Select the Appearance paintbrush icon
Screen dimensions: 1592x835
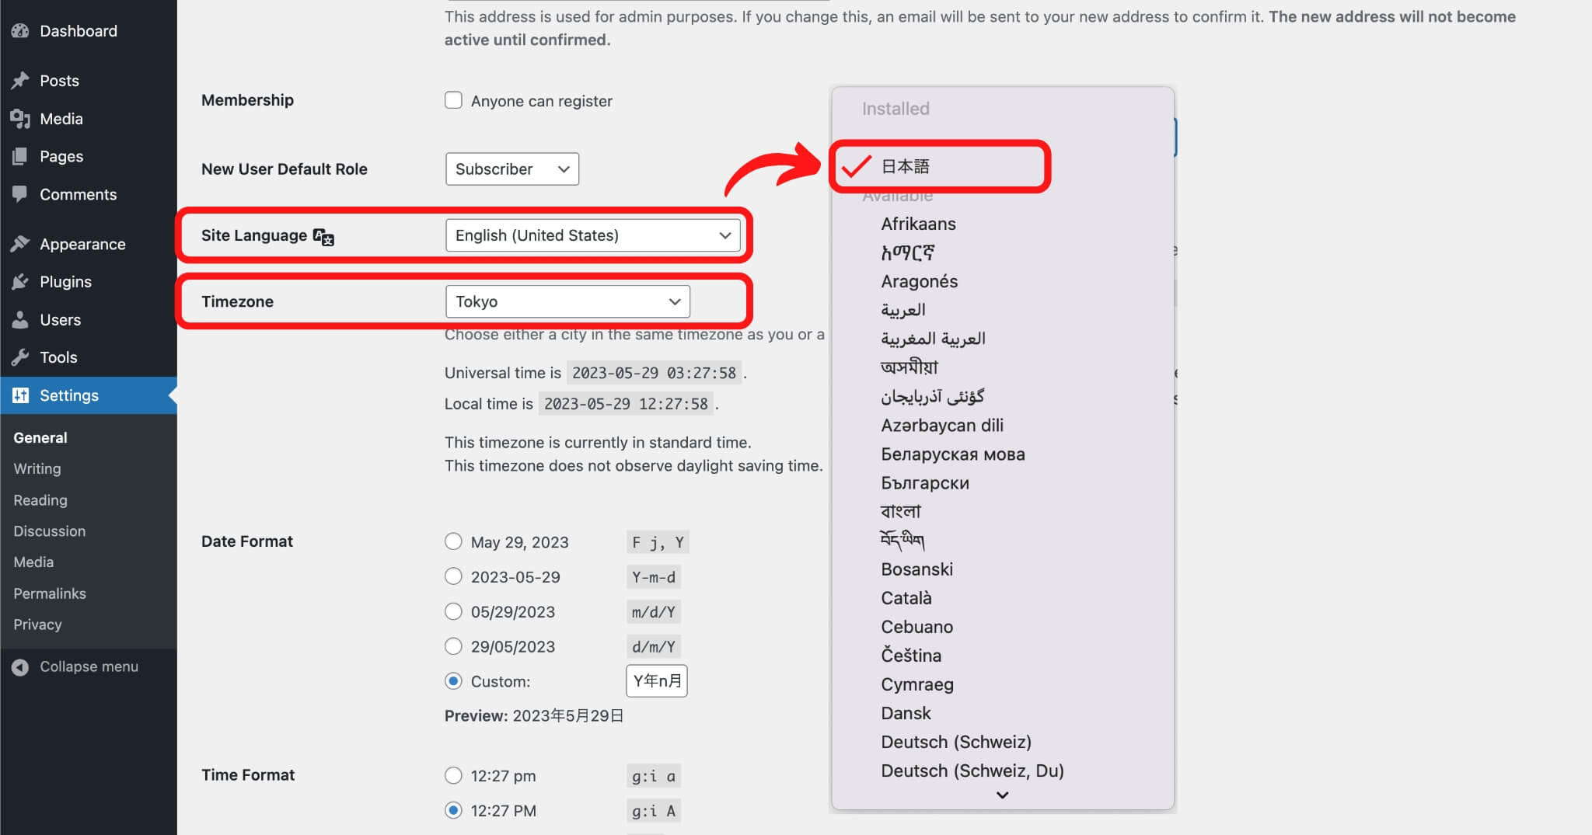point(22,243)
